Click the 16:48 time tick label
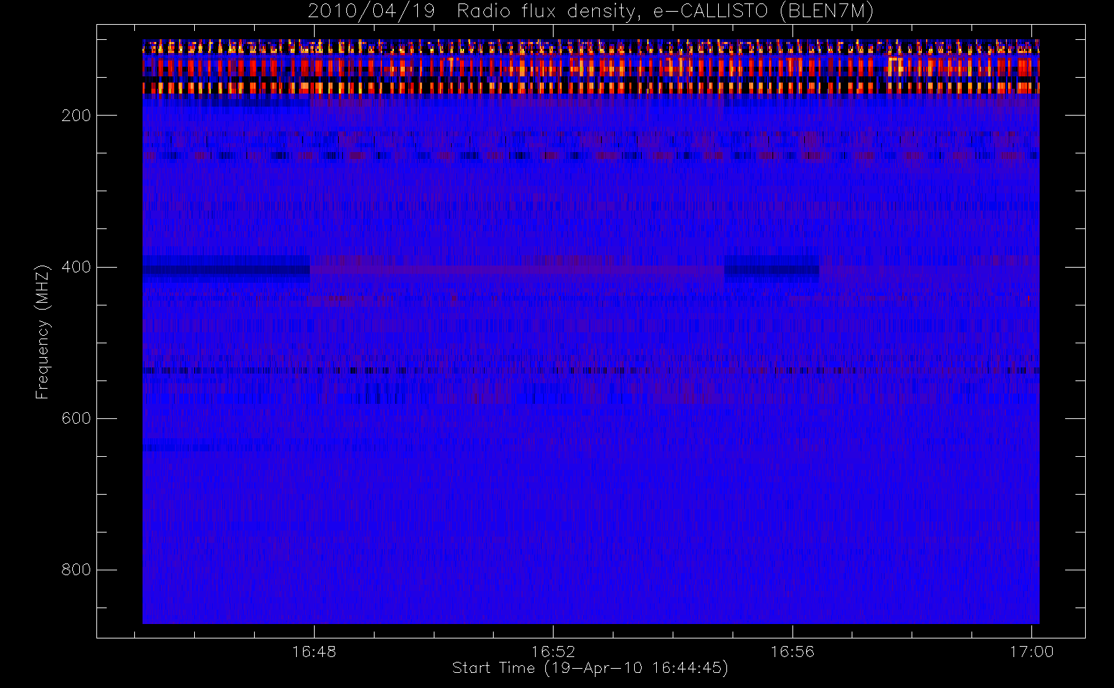This screenshot has width=1114, height=688. pyautogui.click(x=314, y=652)
